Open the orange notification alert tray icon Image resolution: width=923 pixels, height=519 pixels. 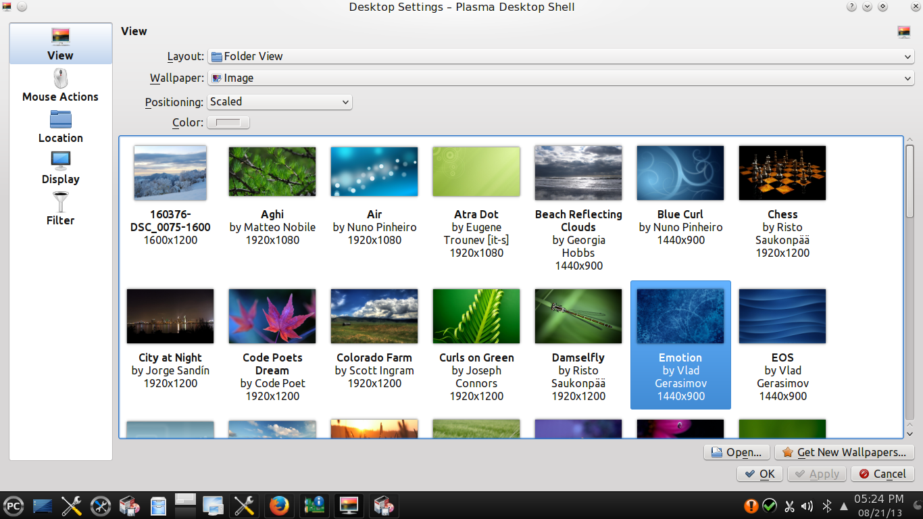[x=752, y=505]
